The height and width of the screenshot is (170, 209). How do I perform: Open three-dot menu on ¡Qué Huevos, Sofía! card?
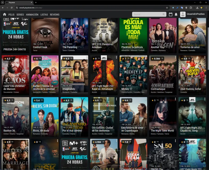pyautogui.click(x=205, y=57)
